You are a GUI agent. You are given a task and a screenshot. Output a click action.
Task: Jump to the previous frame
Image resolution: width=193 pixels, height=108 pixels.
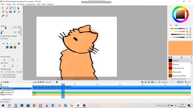[x=142, y=82]
